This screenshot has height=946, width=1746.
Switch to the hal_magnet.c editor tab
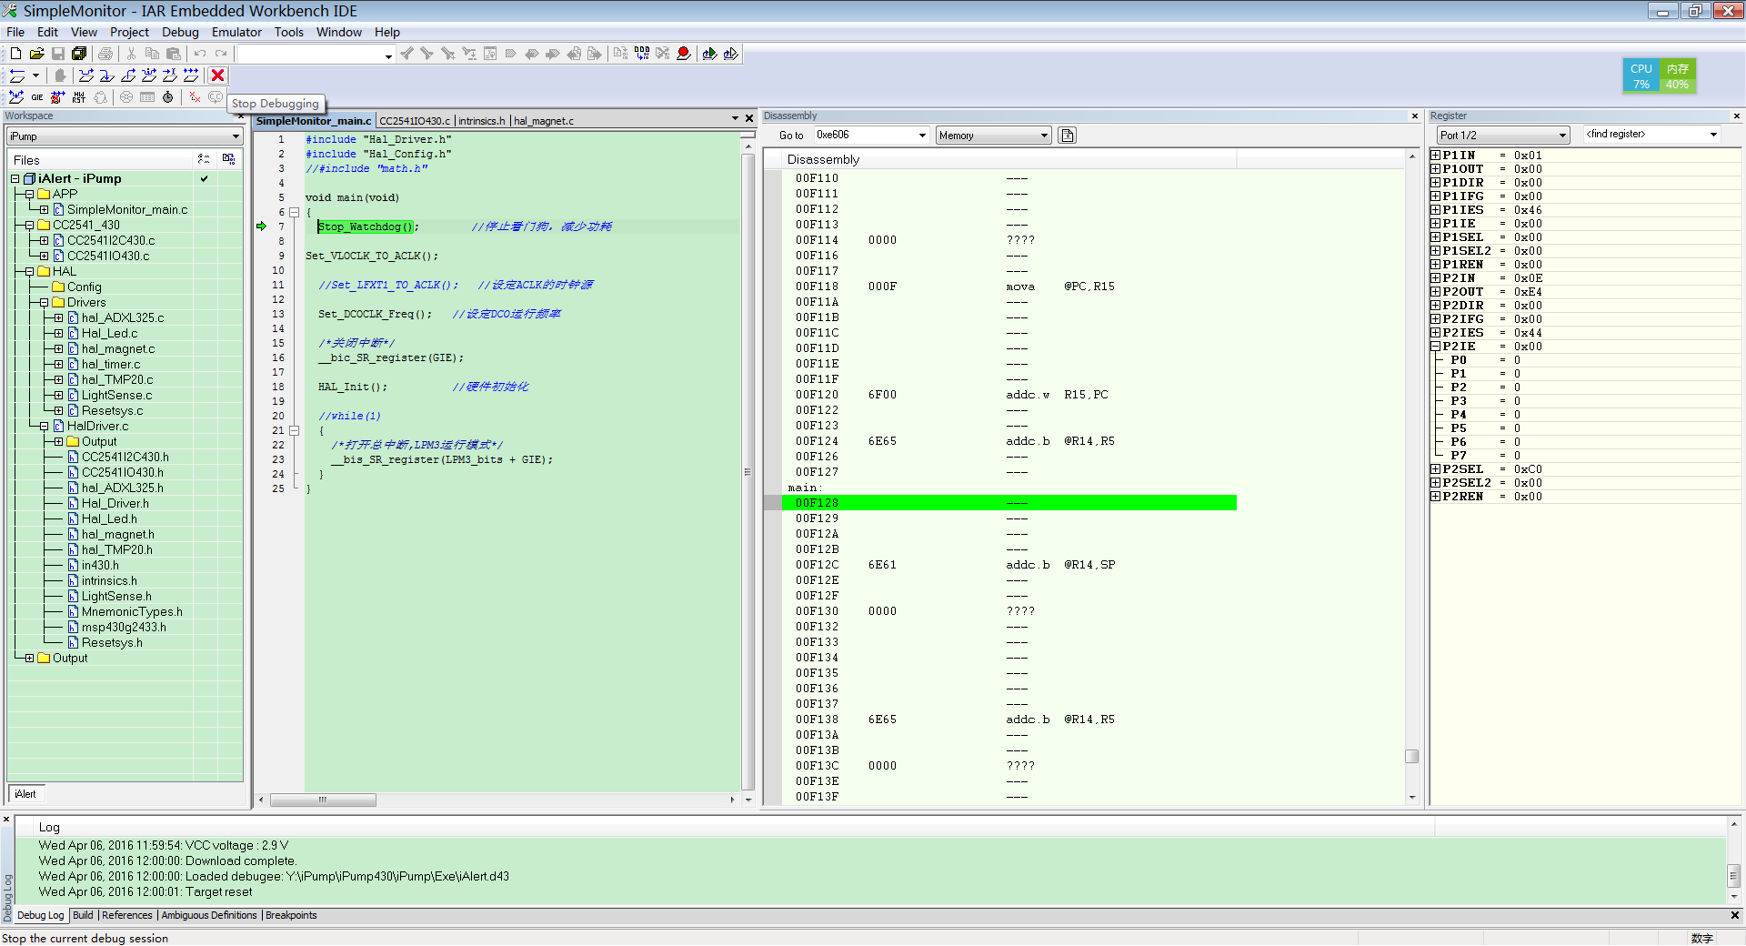tap(543, 121)
